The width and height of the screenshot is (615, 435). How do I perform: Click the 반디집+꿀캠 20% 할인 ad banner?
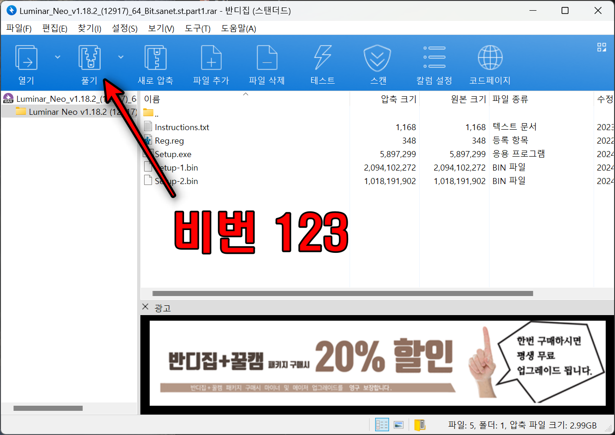click(x=377, y=363)
